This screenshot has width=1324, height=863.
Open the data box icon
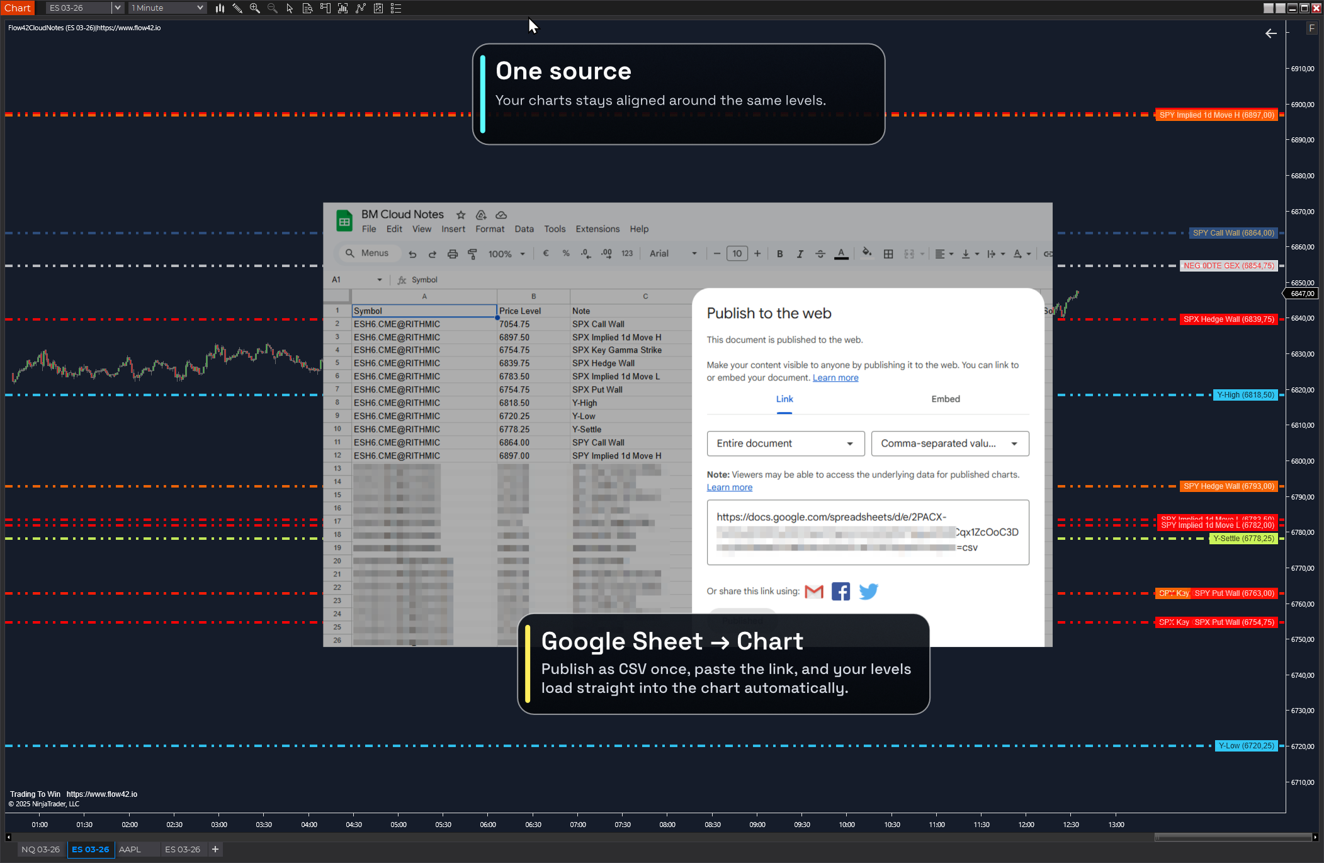pyautogui.click(x=307, y=8)
